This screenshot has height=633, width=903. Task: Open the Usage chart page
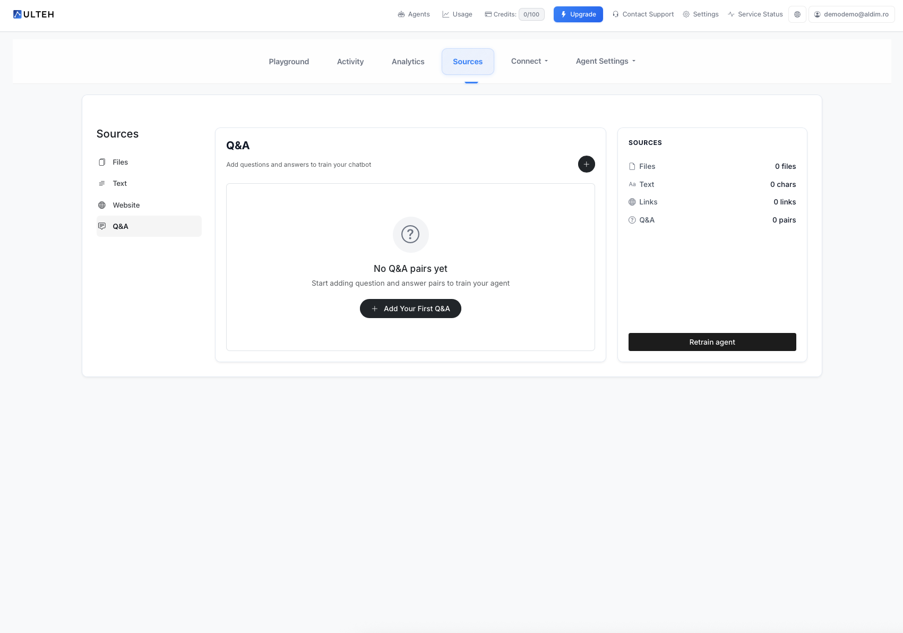(x=457, y=14)
